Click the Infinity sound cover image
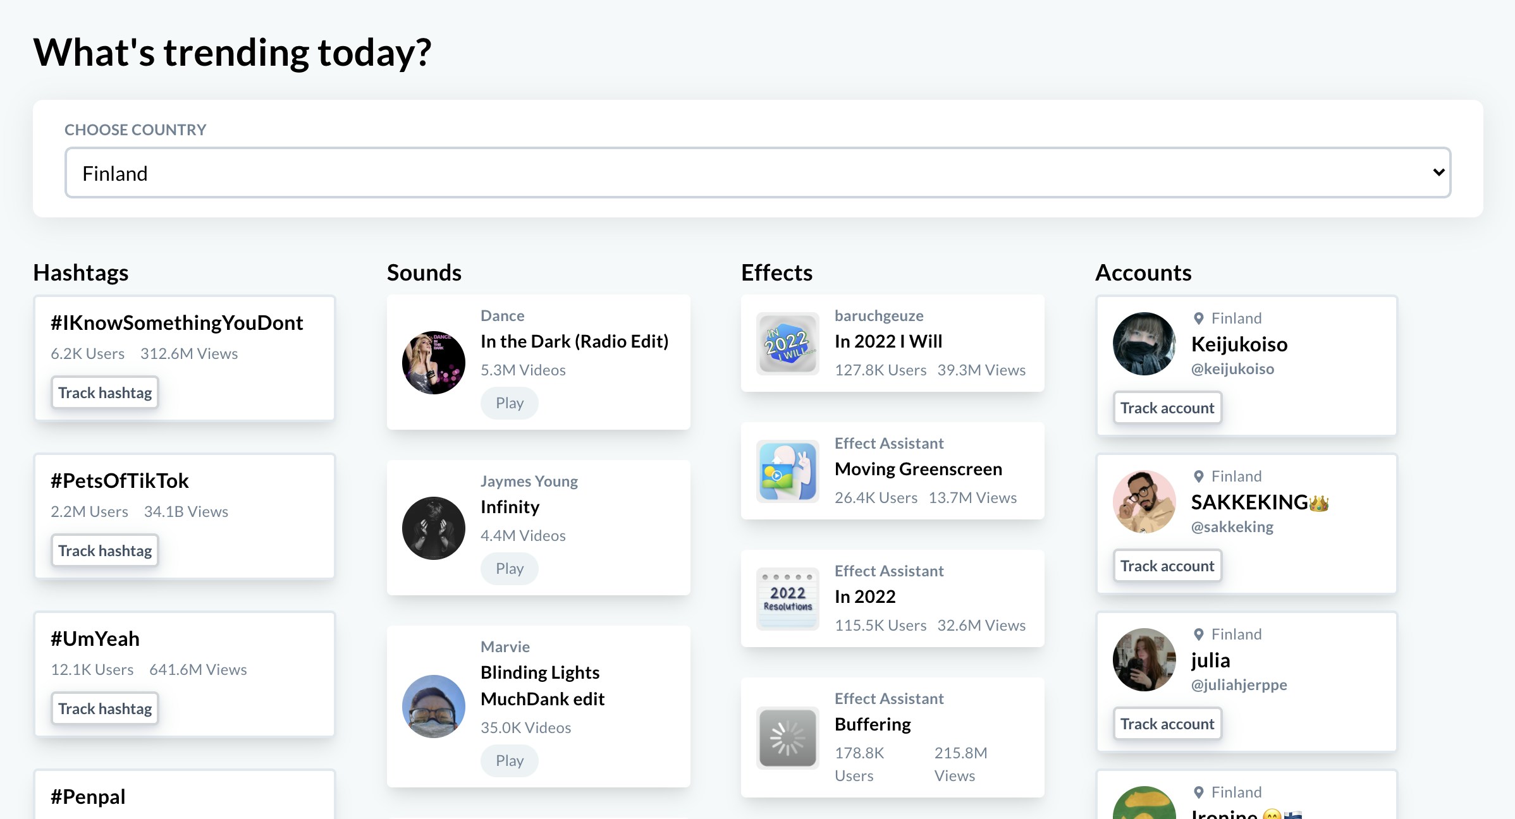This screenshot has width=1515, height=819. 434,528
